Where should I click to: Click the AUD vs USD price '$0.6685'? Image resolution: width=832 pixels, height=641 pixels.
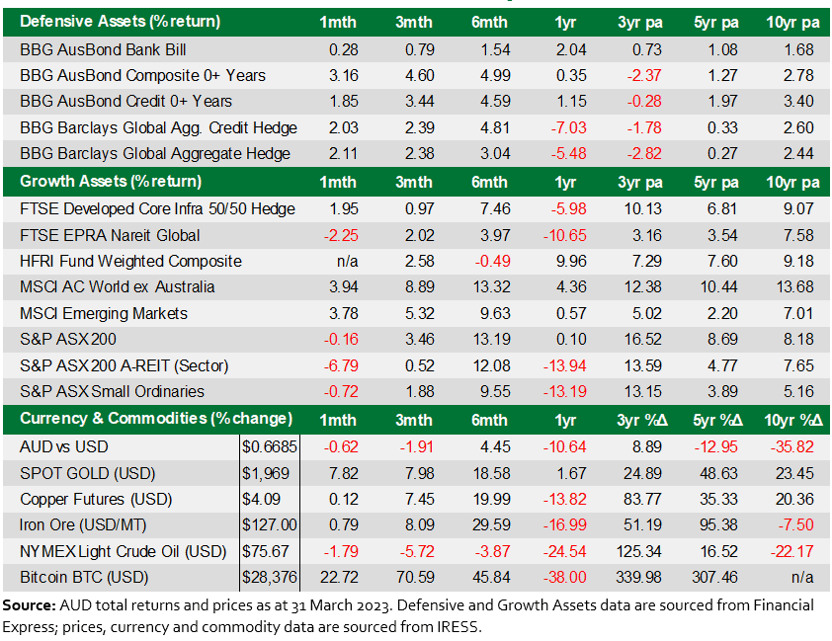click(x=270, y=447)
